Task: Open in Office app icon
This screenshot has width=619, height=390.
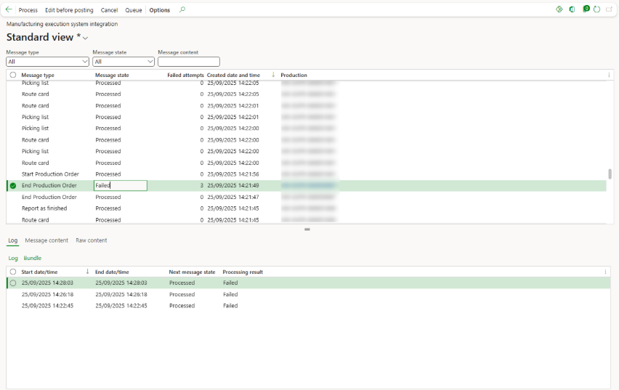Action: (573, 9)
